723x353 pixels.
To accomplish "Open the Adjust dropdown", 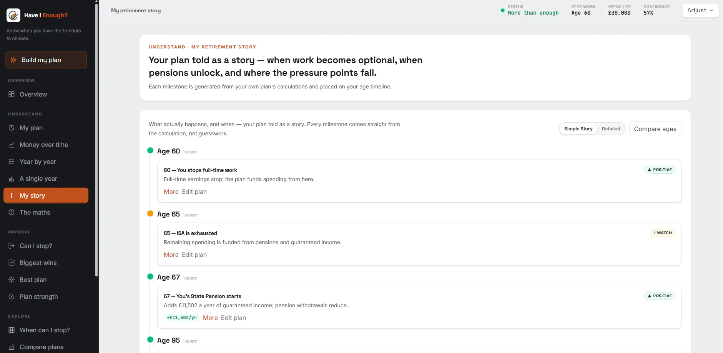I will [700, 10].
